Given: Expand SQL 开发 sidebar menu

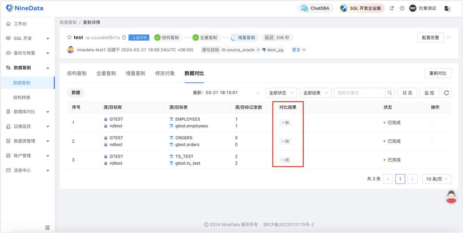Looking at the screenshot, I should click(27, 38).
